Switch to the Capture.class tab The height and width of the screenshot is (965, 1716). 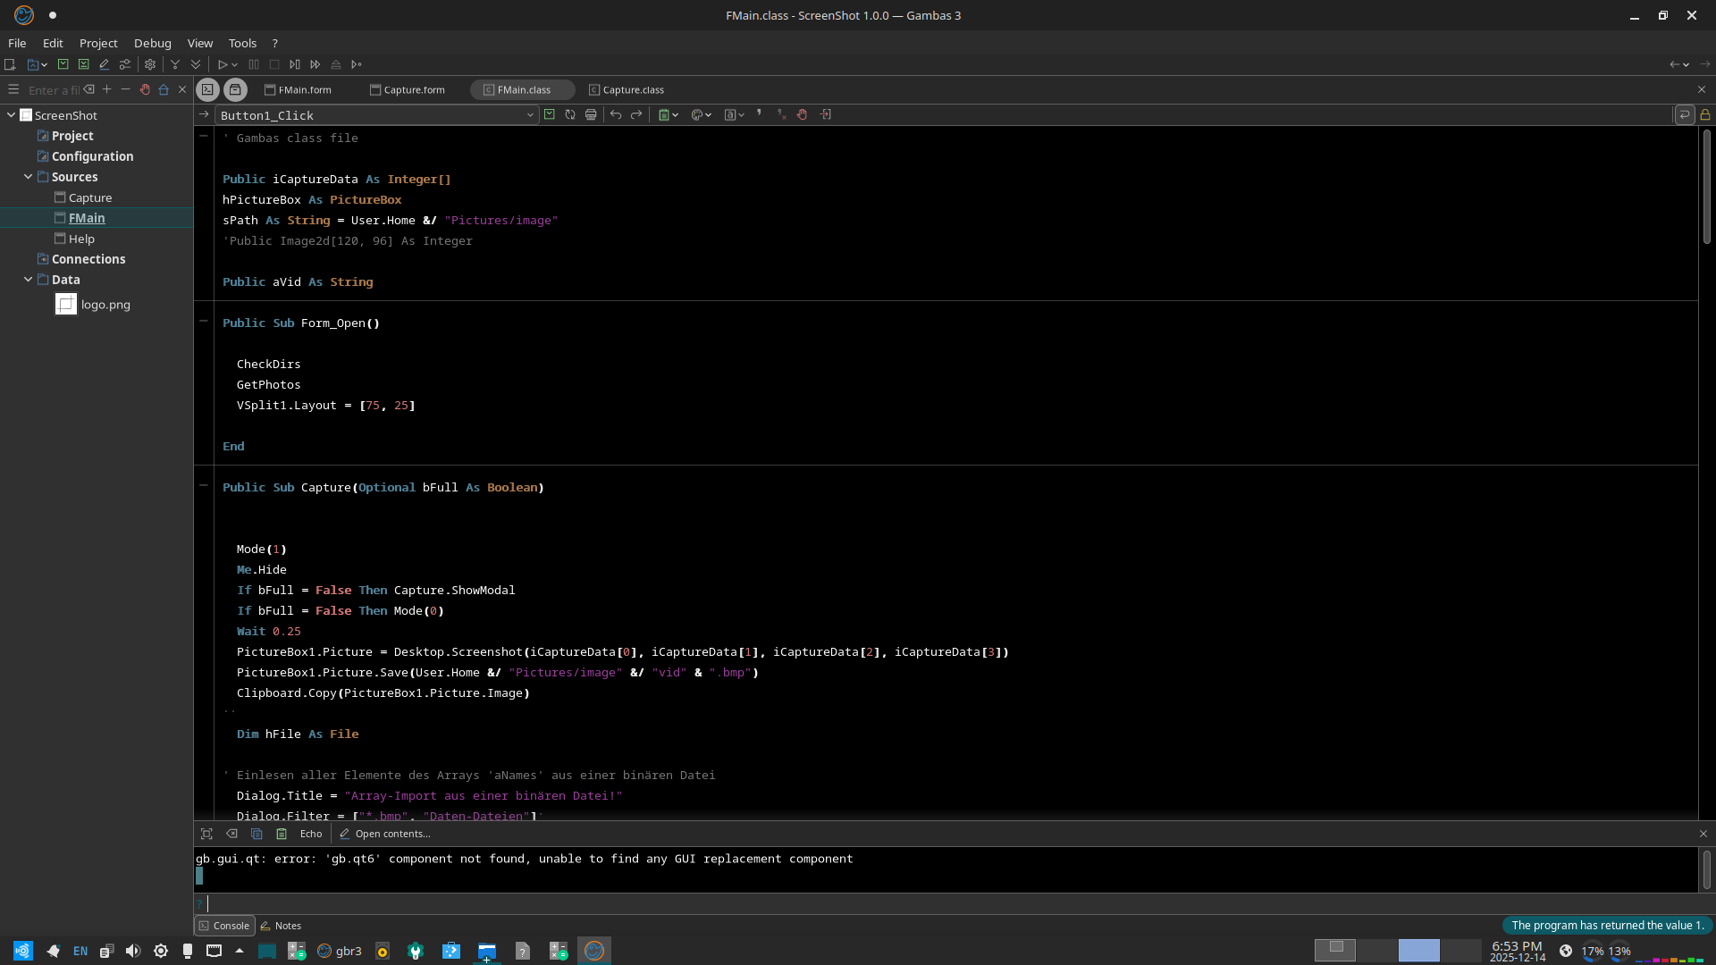pyautogui.click(x=633, y=89)
